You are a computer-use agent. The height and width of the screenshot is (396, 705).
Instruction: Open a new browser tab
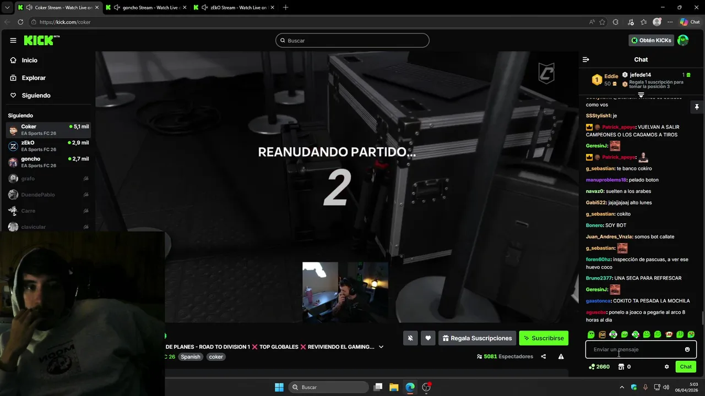click(x=285, y=8)
